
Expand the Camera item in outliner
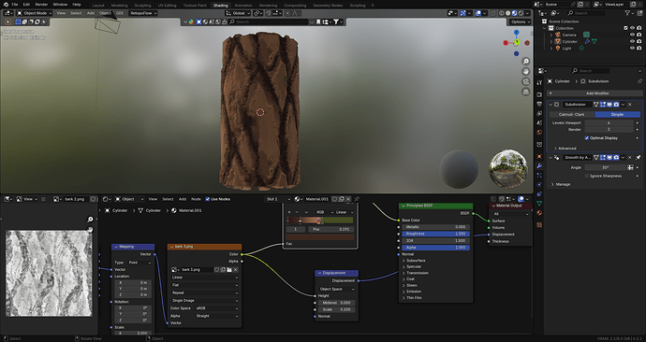tap(551, 35)
